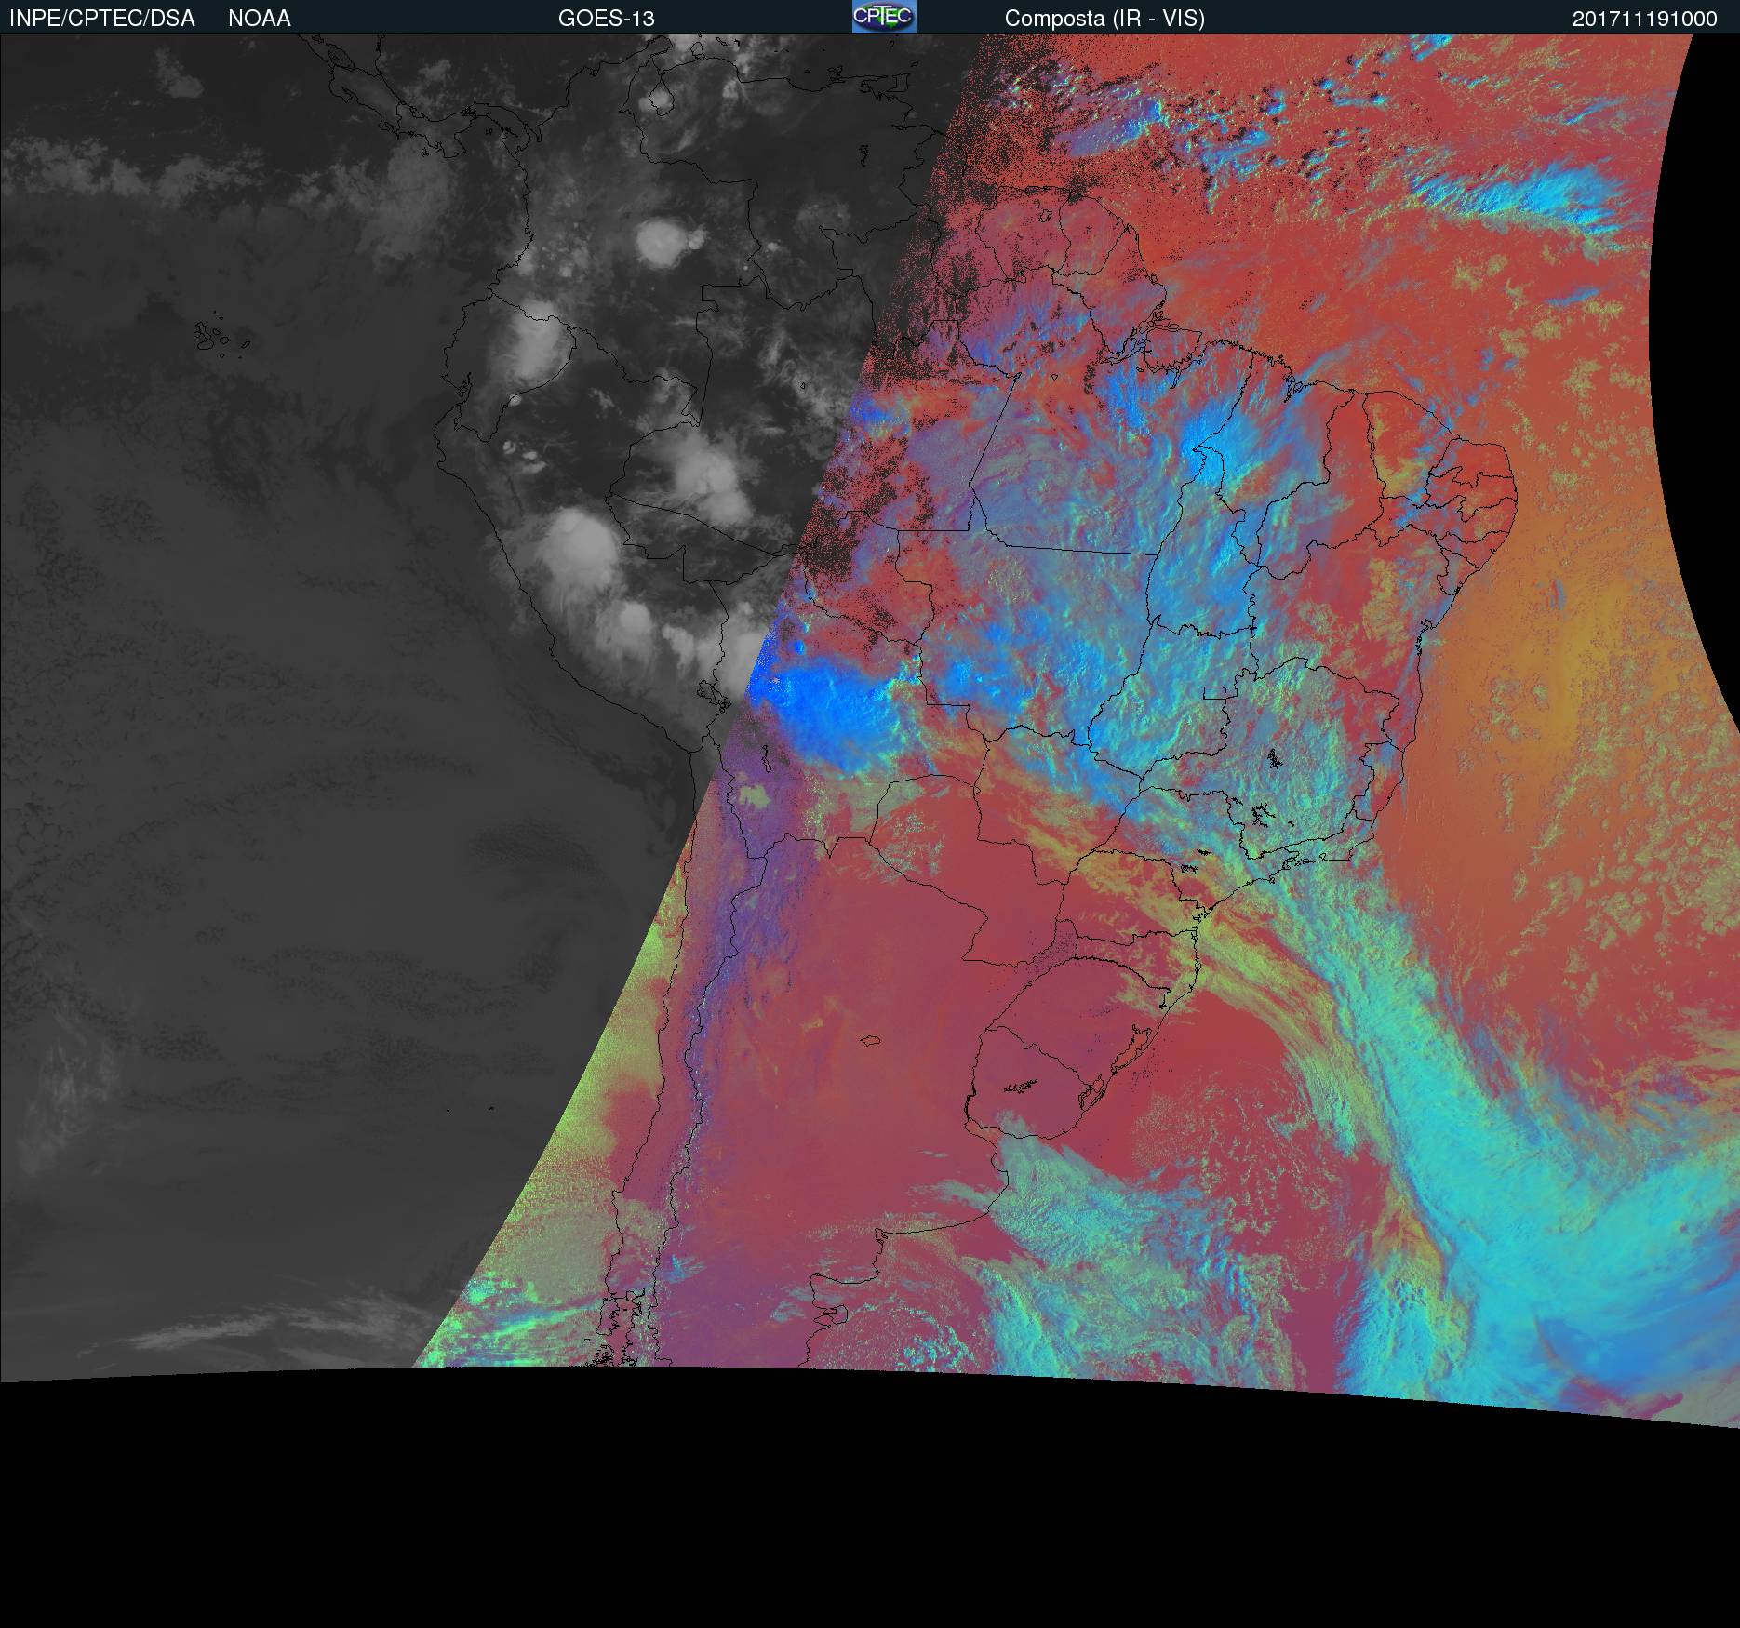The height and width of the screenshot is (1628, 1740).
Task: Click the CPTEC logo in the header
Action: tap(884, 17)
